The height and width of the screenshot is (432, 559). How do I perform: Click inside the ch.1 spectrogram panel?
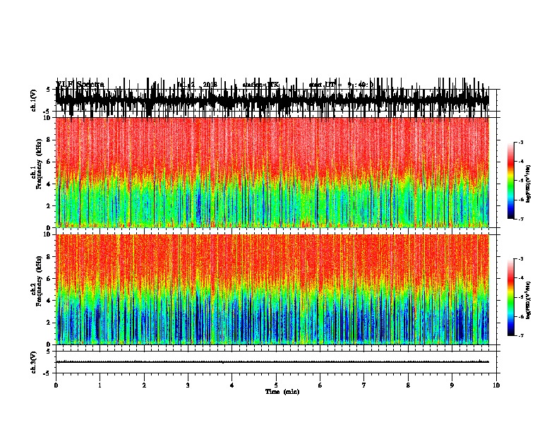click(x=272, y=172)
